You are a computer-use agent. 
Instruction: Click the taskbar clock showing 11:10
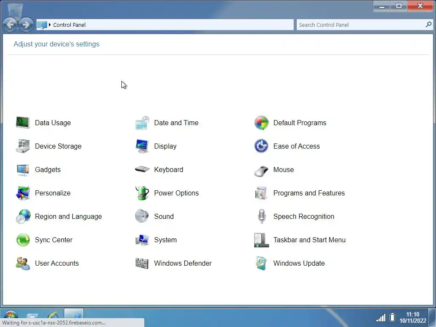point(413,318)
